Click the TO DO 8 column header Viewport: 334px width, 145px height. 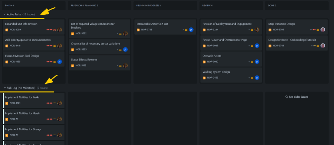point(34,6)
